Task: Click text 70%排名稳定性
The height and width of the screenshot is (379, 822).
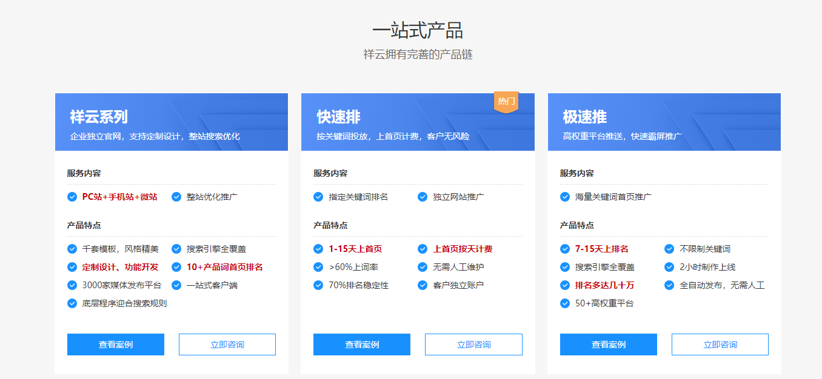Action: (359, 285)
